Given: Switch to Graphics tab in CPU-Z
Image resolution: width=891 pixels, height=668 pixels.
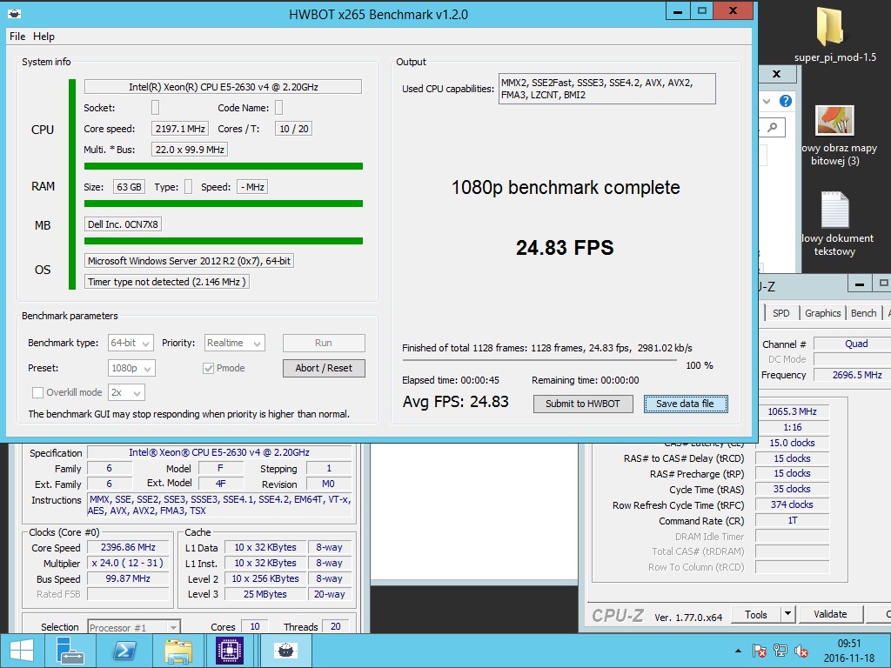Looking at the screenshot, I should pos(822,313).
